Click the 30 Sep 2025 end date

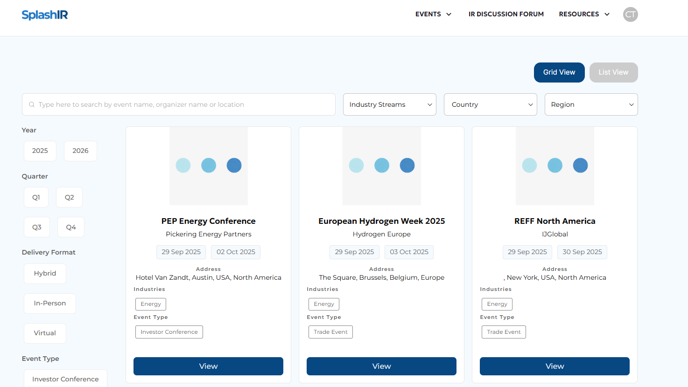pos(582,252)
